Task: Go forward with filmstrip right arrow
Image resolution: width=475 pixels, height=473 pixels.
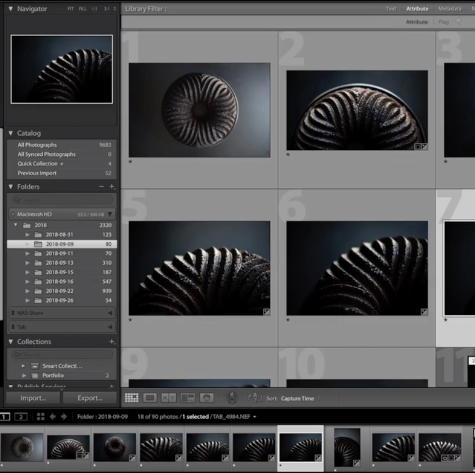Action: coord(64,417)
